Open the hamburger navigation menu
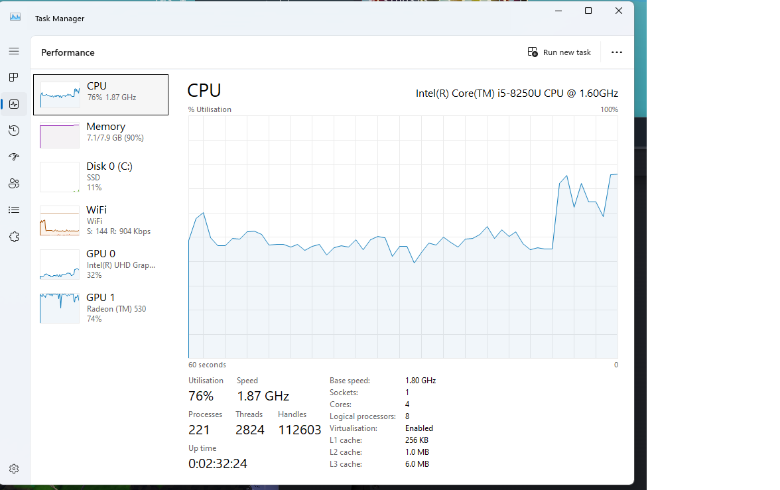This screenshot has height=490, width=780. pyautogui.click(x=14, y=51)
